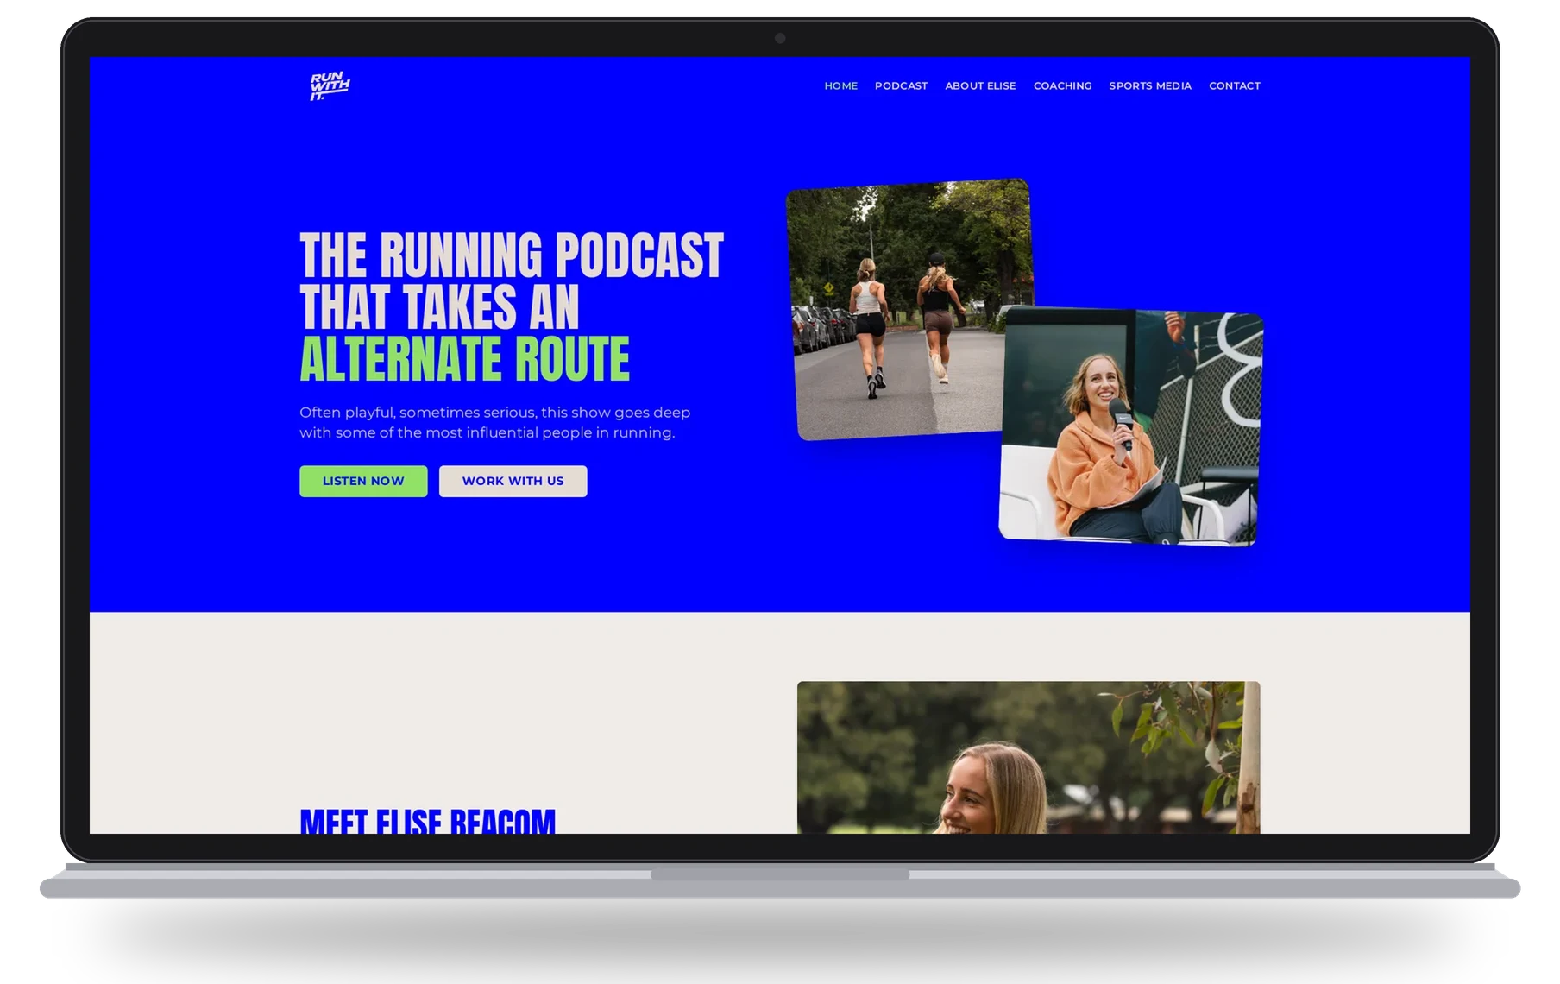Go to the Contact page
The height and width of the screenshot is (984, 1560).
[1234, 85]
